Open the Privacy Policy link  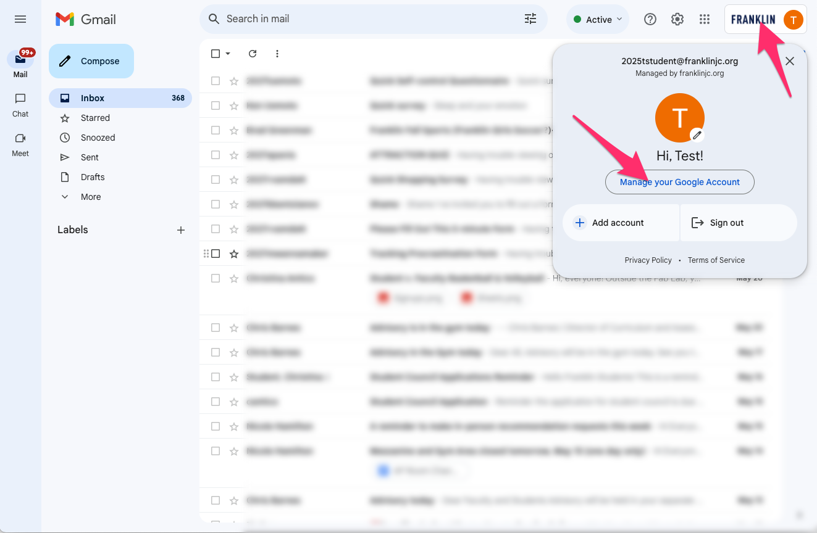pos(648,260)
